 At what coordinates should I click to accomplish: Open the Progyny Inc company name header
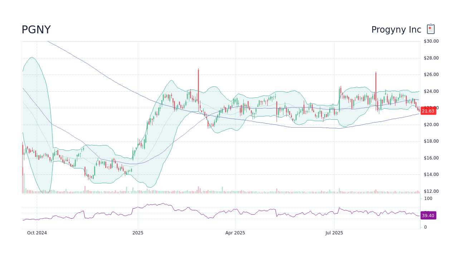[396, 29]
